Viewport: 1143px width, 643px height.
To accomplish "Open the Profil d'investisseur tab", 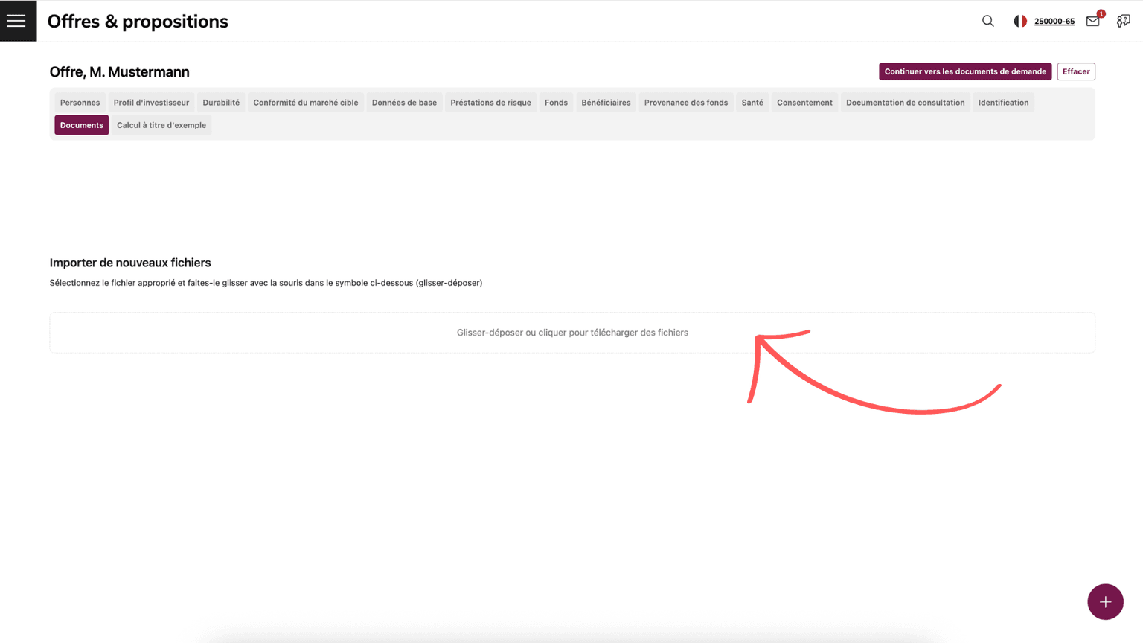I will [151, 103].
